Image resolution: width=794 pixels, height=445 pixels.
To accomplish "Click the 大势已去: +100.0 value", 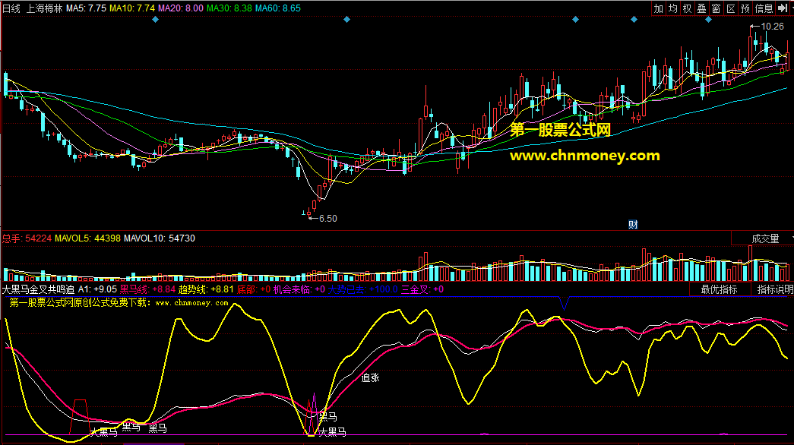I will click(x=362, y=289).
